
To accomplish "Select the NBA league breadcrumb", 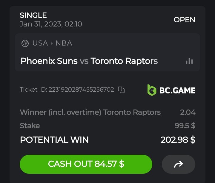I will coord(64,43).
